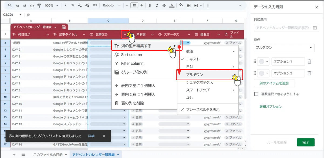Select テキスト column type

[x=208, y=59]
